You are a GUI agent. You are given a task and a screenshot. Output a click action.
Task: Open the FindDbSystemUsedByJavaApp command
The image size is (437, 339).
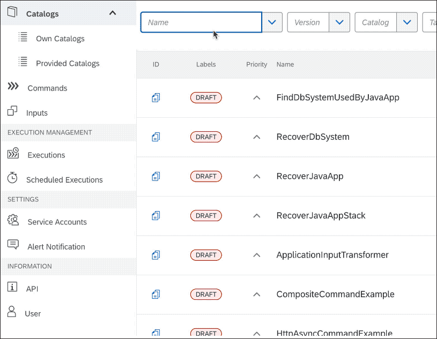click(x=338, y=97)
